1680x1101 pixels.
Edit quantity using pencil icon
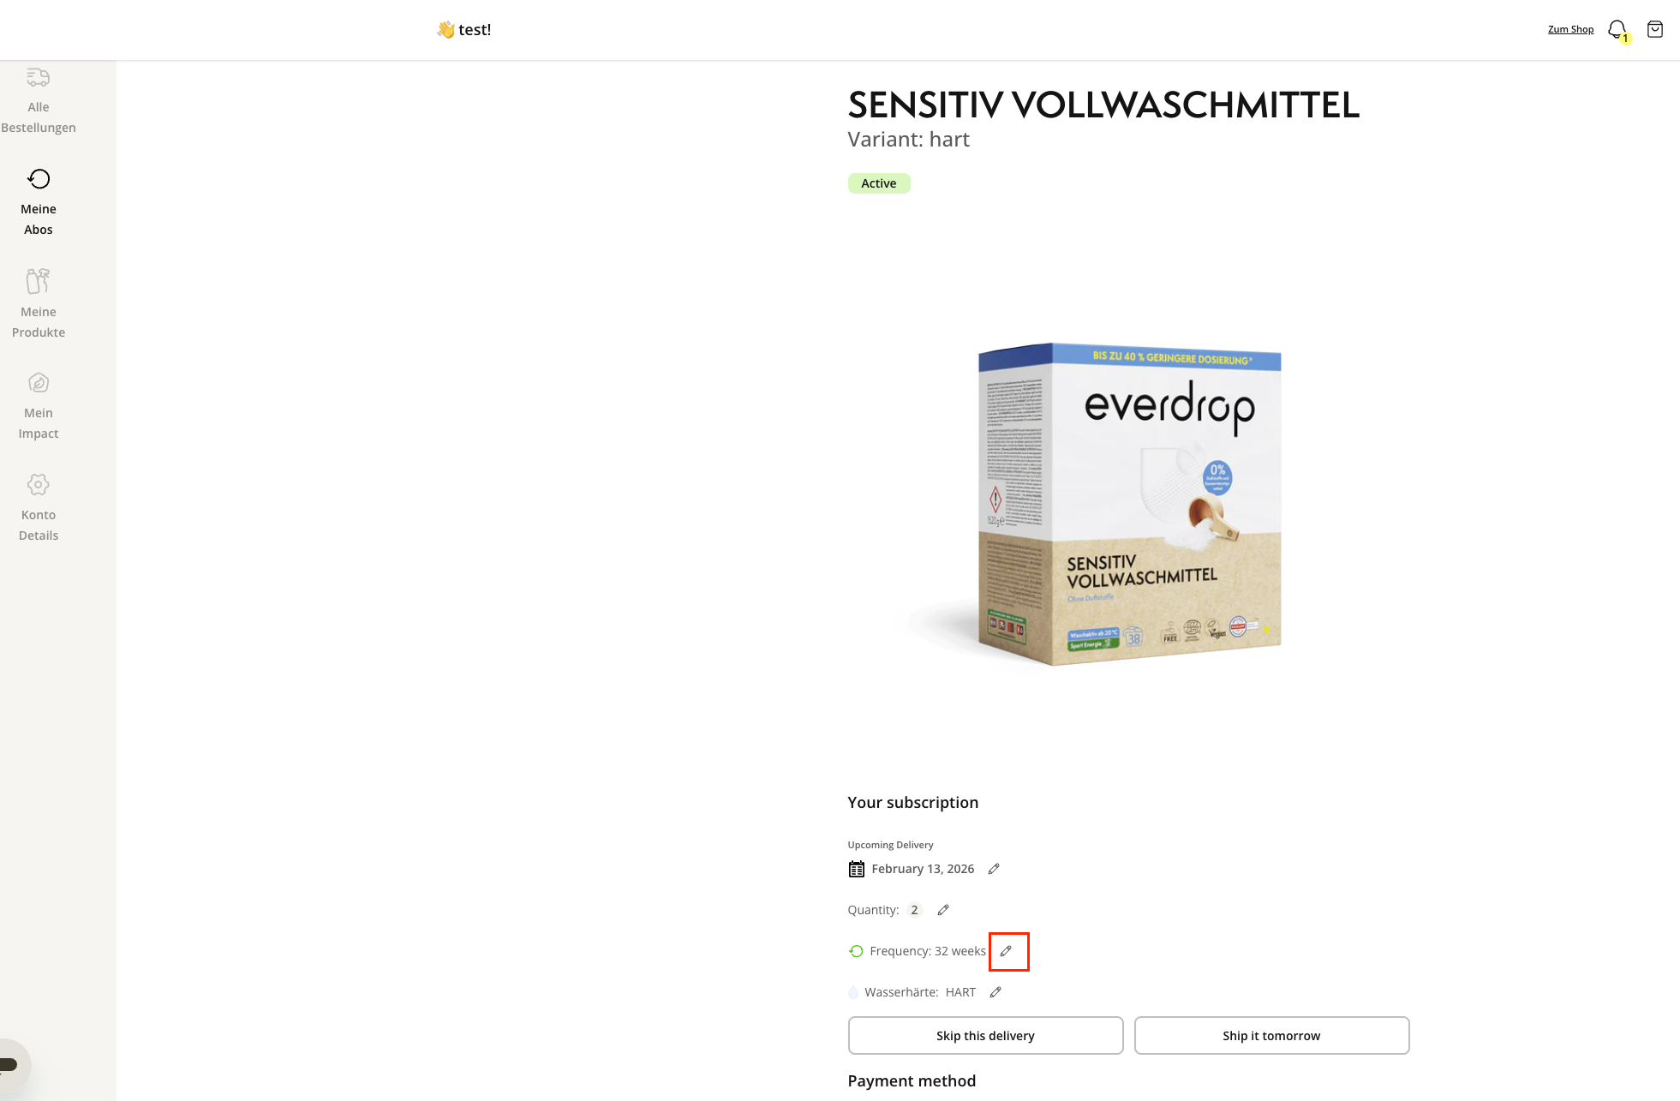943,910
